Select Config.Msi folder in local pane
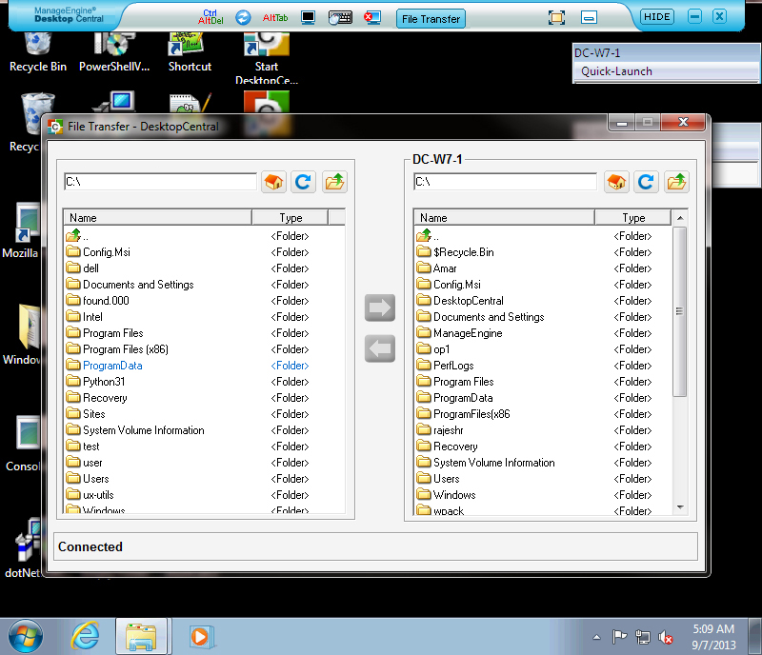762x655 pixels. pos(205,252)
